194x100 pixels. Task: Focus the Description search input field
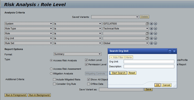(x=149, y=66)
